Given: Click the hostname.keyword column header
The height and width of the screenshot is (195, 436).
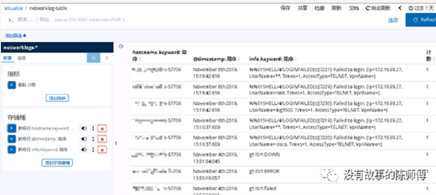Looking at the screenshot, I should coord(159,55).
